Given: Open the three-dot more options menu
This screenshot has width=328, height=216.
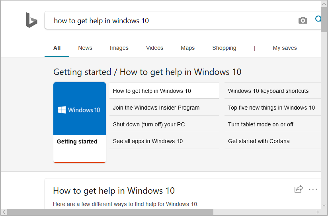Looking at the screenshot, I should point(313,189).
